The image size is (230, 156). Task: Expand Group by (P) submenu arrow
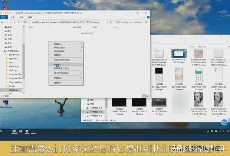[81, 51]
